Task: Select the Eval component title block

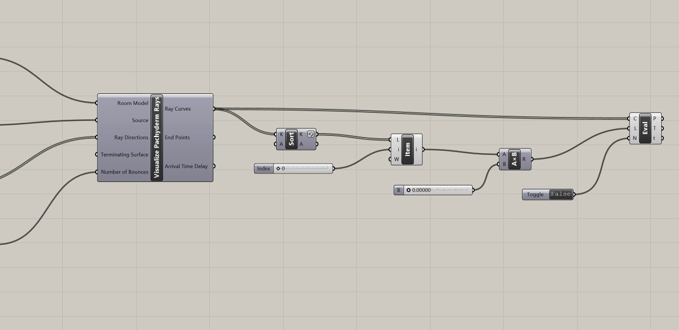Action: (645, 128)
